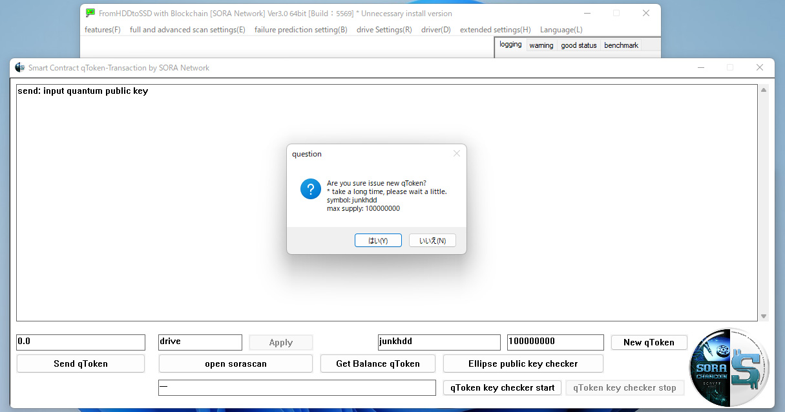785x412 pixels.
Task: Click the log scrollbar down arrow
Action: point(764,316)
